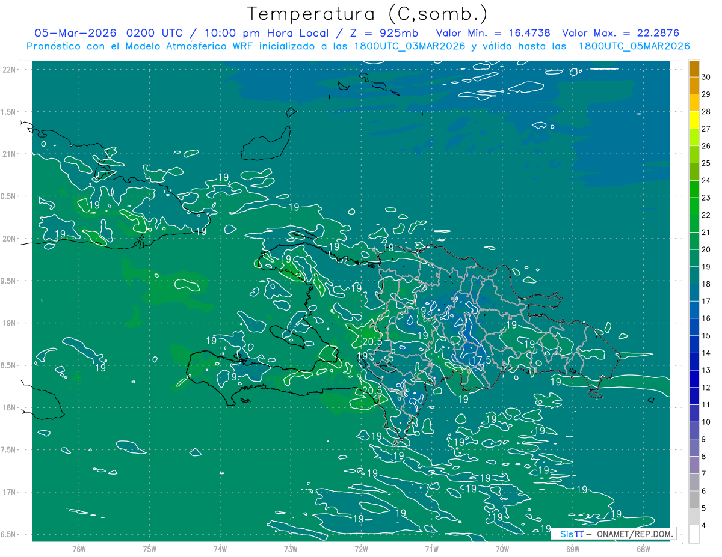This screenshot has height=557, width=722.
Task: Click the '30' legend scale label
Action: pyautogui.click(x=706, y=77)
